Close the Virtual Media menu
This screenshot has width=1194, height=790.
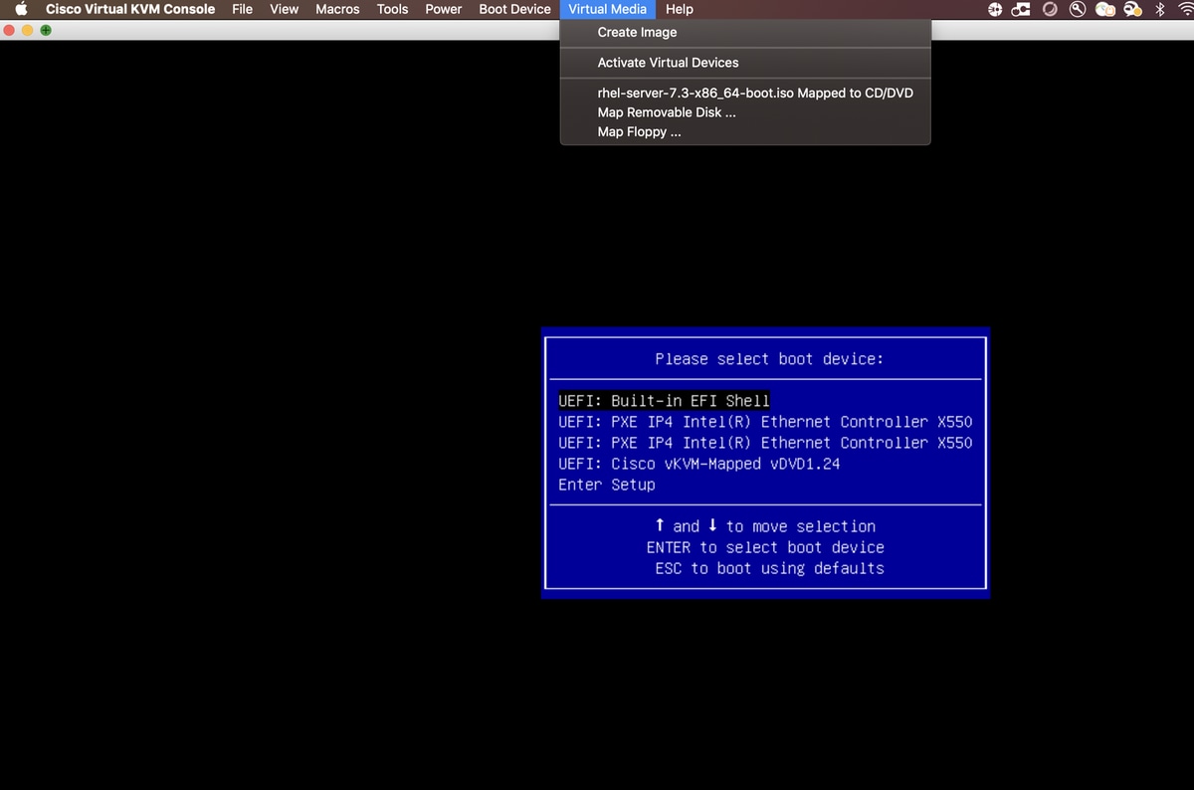pyautogui.click(x=607, y=9)
